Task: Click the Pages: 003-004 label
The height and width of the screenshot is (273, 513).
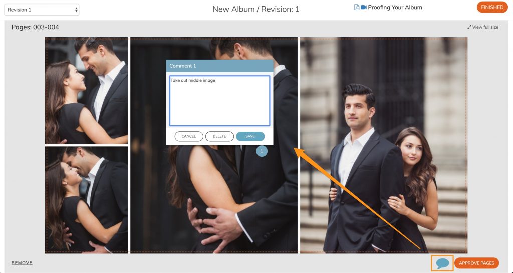Action: point(36,27)
